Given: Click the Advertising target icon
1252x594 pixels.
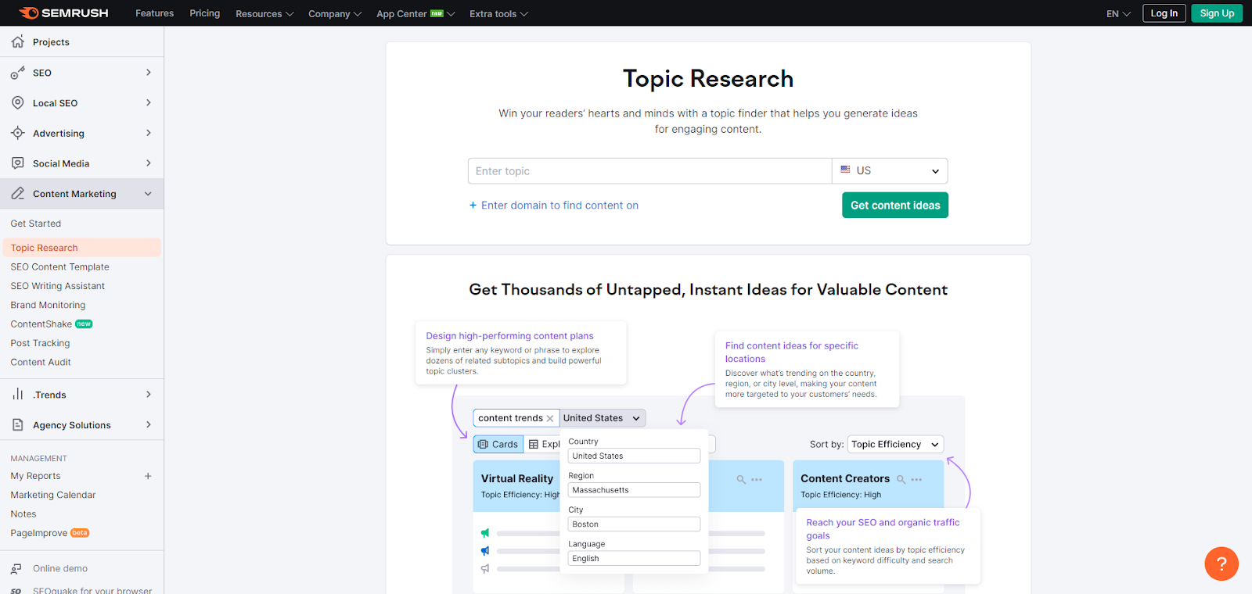Looking at the screenshot, I should point(18,133).
